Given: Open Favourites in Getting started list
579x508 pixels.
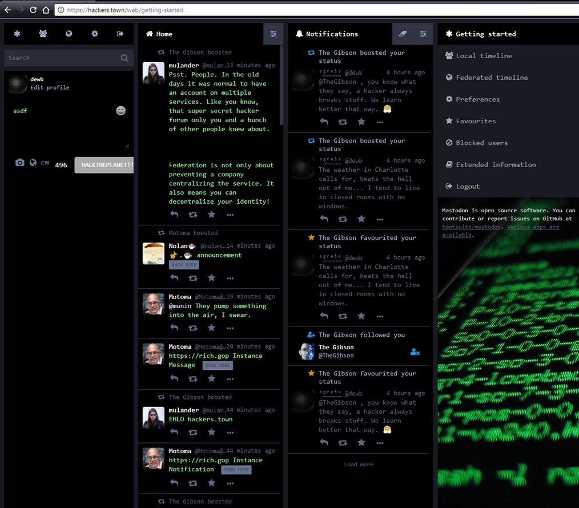Looking at the screenshot, I should (508, 121).
